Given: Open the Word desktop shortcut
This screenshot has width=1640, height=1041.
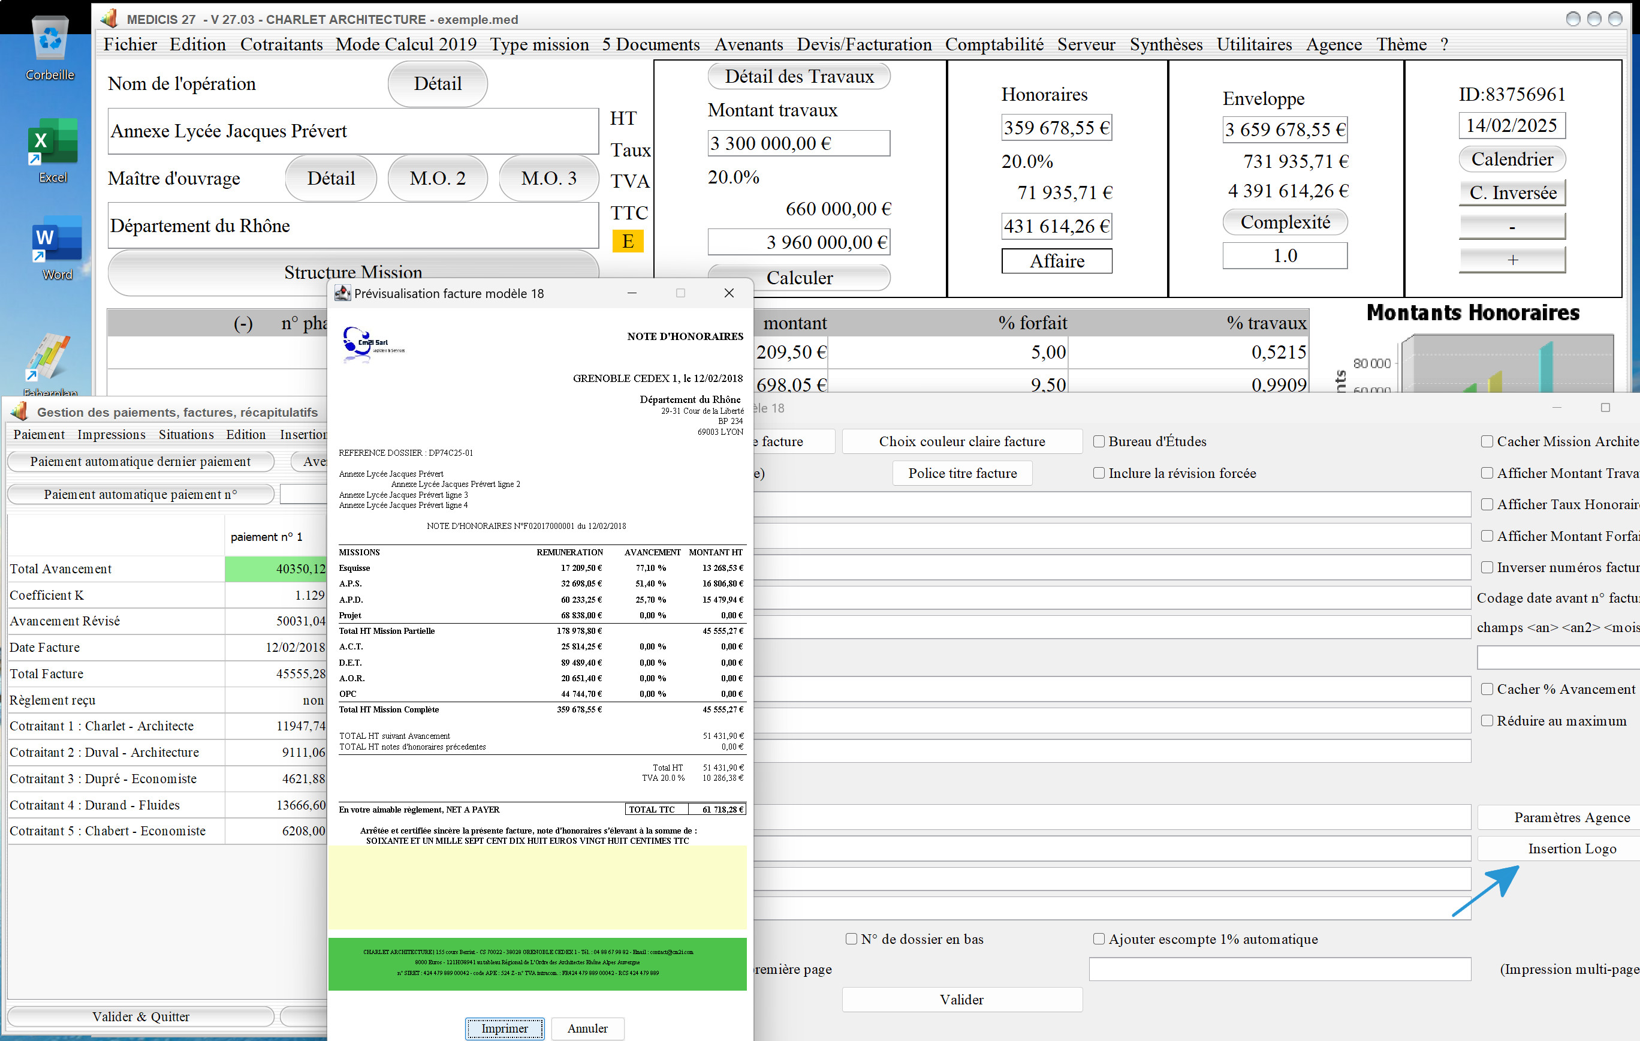Looking at the screenshot, I should tap(56, 239).
